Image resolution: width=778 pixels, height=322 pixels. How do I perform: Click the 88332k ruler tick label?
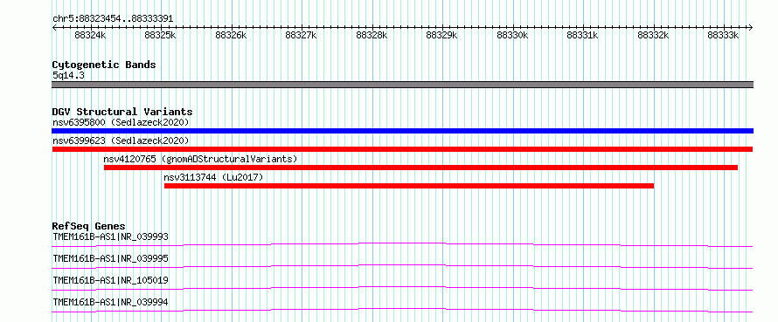[654, 35]
